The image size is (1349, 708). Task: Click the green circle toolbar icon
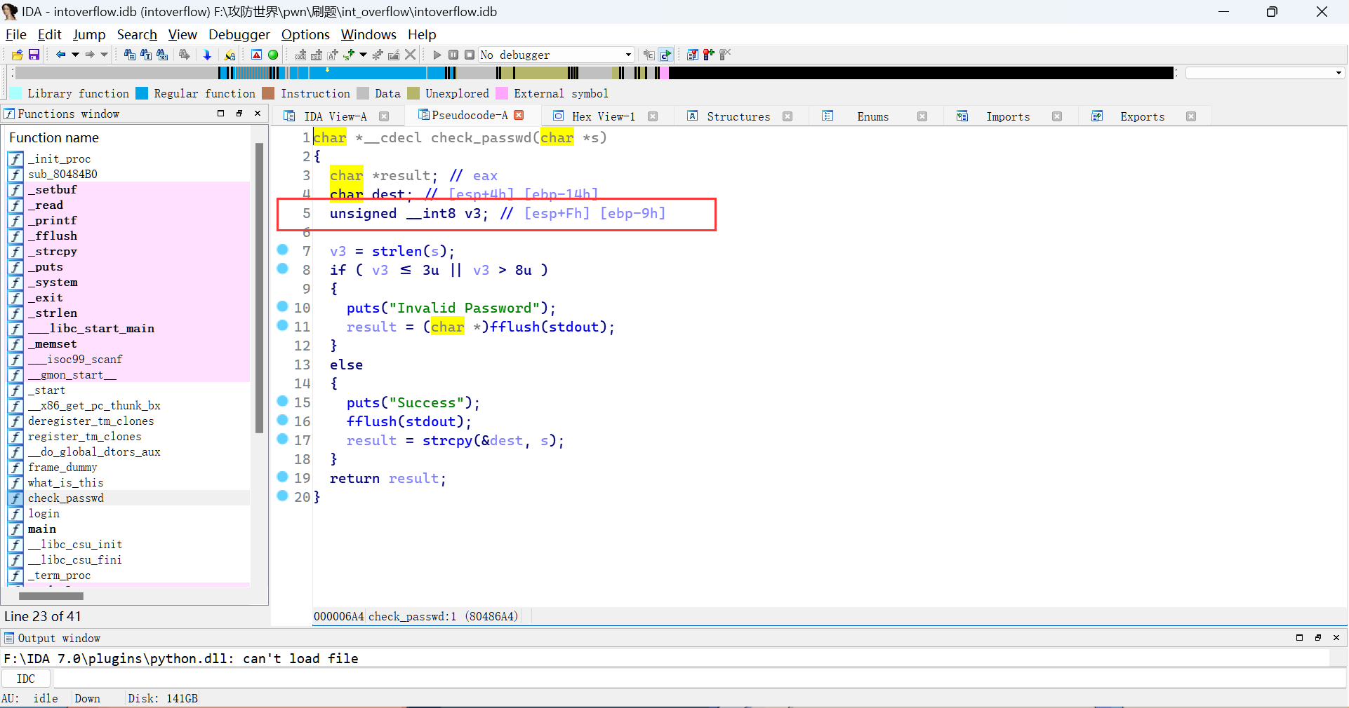click(273, 55)
